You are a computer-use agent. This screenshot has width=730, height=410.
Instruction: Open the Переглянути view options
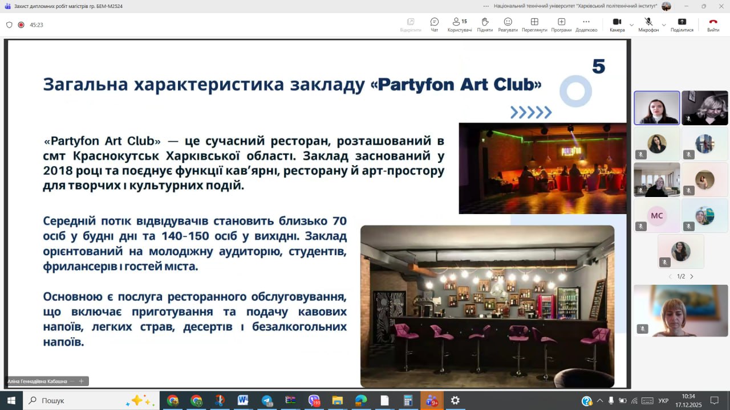(534, 24)
